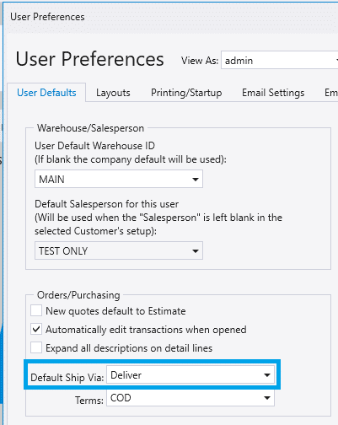Image resolution: width=338 pixels, height=425 pixels.
Task: Expand the MAIN warehouse dropdown arrow
Action: [x=196, y=180]
